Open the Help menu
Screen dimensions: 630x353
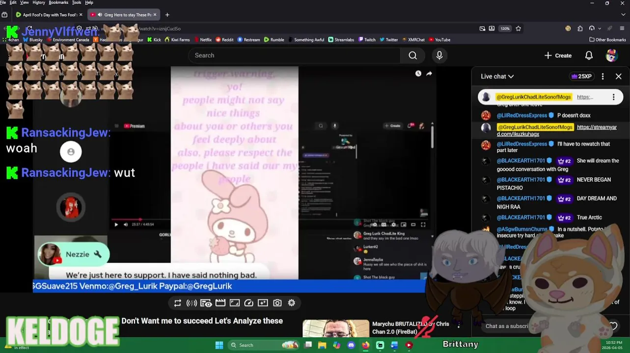(89, 2)
